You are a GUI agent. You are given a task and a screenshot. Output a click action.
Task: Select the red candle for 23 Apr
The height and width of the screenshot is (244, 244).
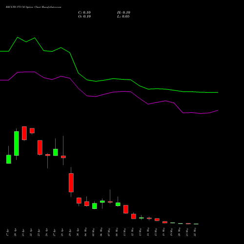pyautogui.click(x=40, y=147)
